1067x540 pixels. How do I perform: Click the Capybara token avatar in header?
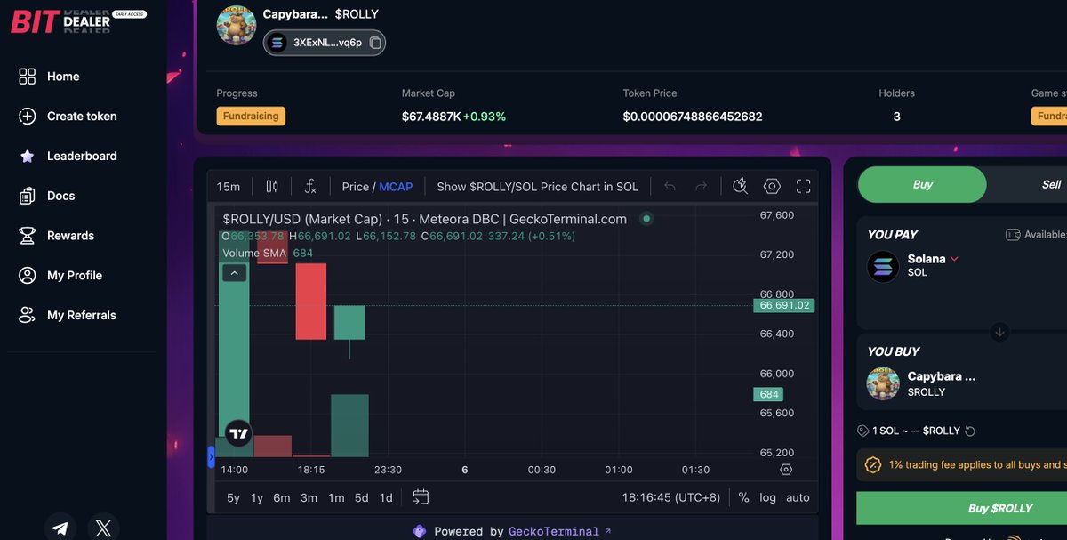point(237,25)
